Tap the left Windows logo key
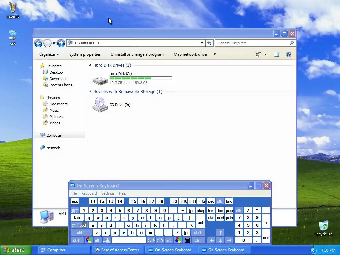The image size is (340, 255). coord(88,240)
